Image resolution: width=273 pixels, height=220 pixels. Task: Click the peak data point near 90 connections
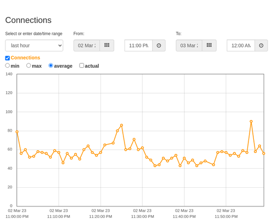(251, 121)
